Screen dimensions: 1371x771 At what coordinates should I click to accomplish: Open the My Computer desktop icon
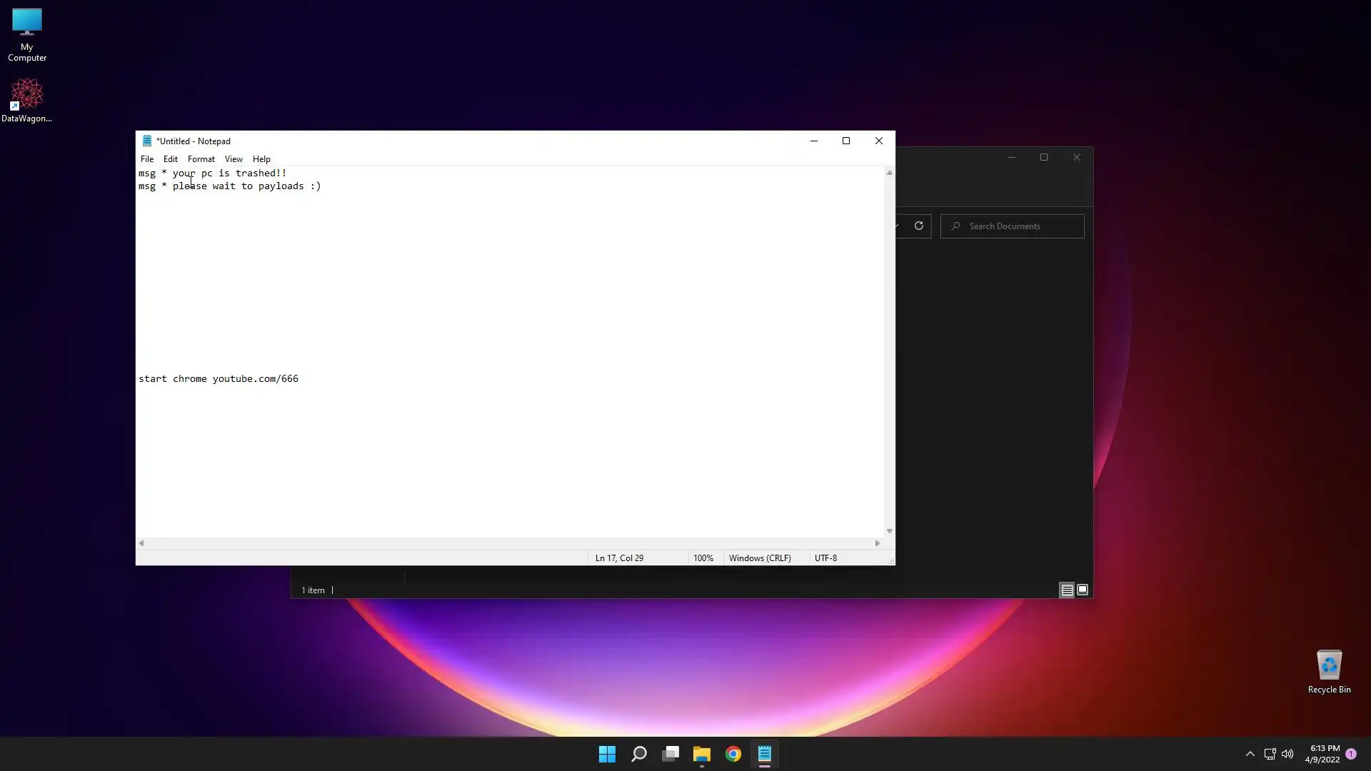click(x=26, y=34)
